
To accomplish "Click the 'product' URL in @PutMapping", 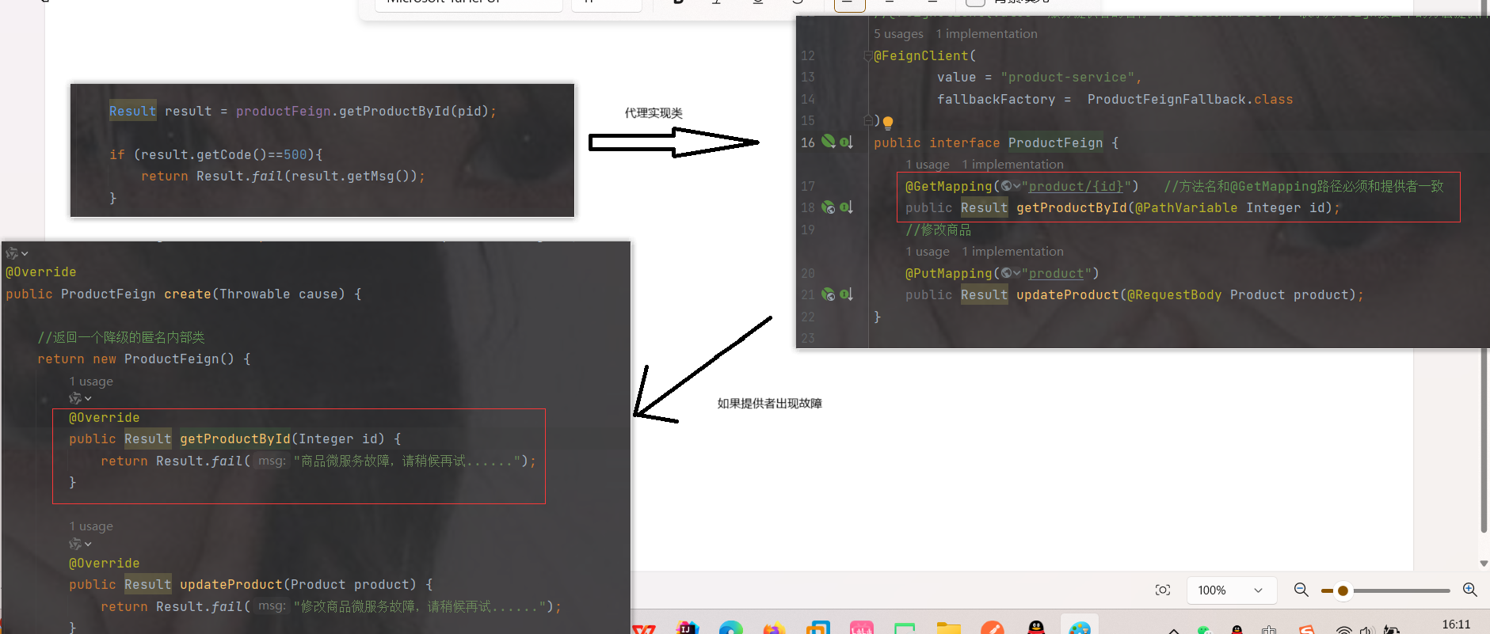I will pos(1056,273).
